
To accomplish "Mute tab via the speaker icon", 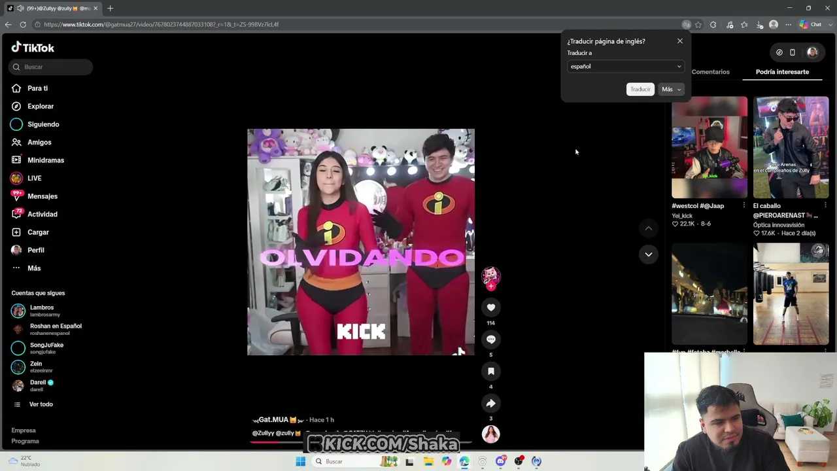I will pos(20,9).
